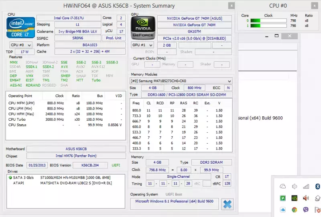Click the SR0N6 SSPEC field
321x217 pixels.
coord(78,38)
